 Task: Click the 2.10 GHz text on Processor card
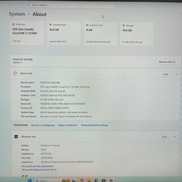tap(17, 41)
